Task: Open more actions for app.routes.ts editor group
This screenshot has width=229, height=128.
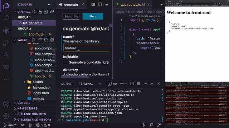Action: tap(162, 5)
